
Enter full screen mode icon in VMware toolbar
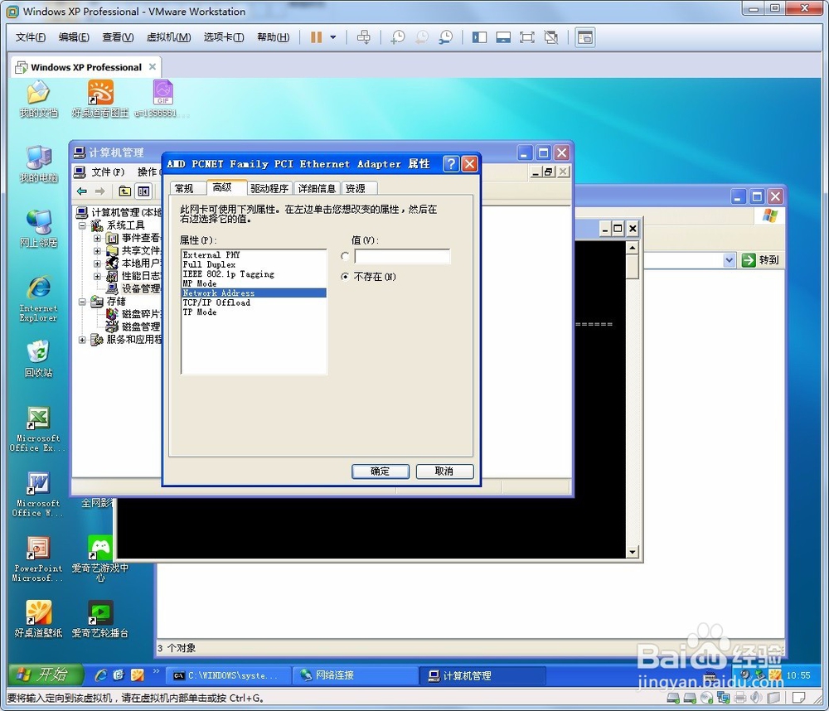pyautogui.click(x=527, y=37)
